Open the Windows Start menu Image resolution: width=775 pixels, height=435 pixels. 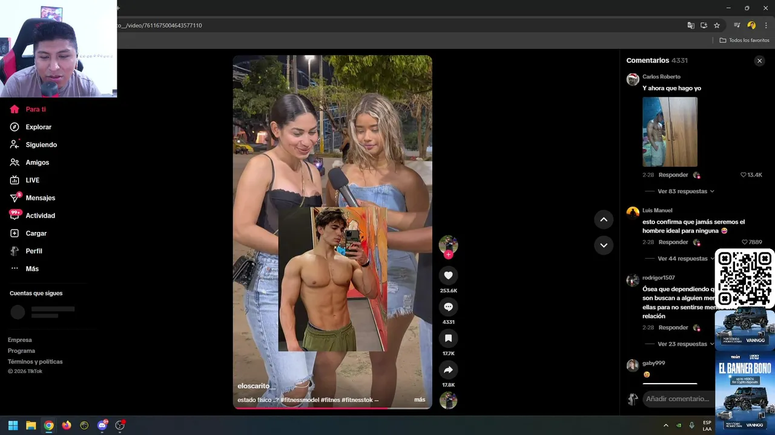13,425
